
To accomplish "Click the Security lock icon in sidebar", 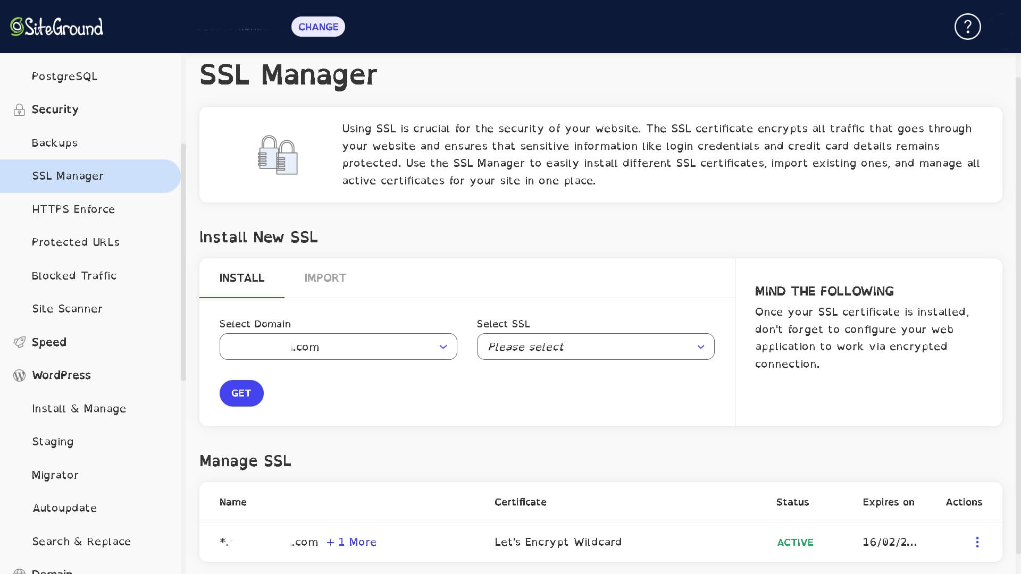I will click(19, 109).
